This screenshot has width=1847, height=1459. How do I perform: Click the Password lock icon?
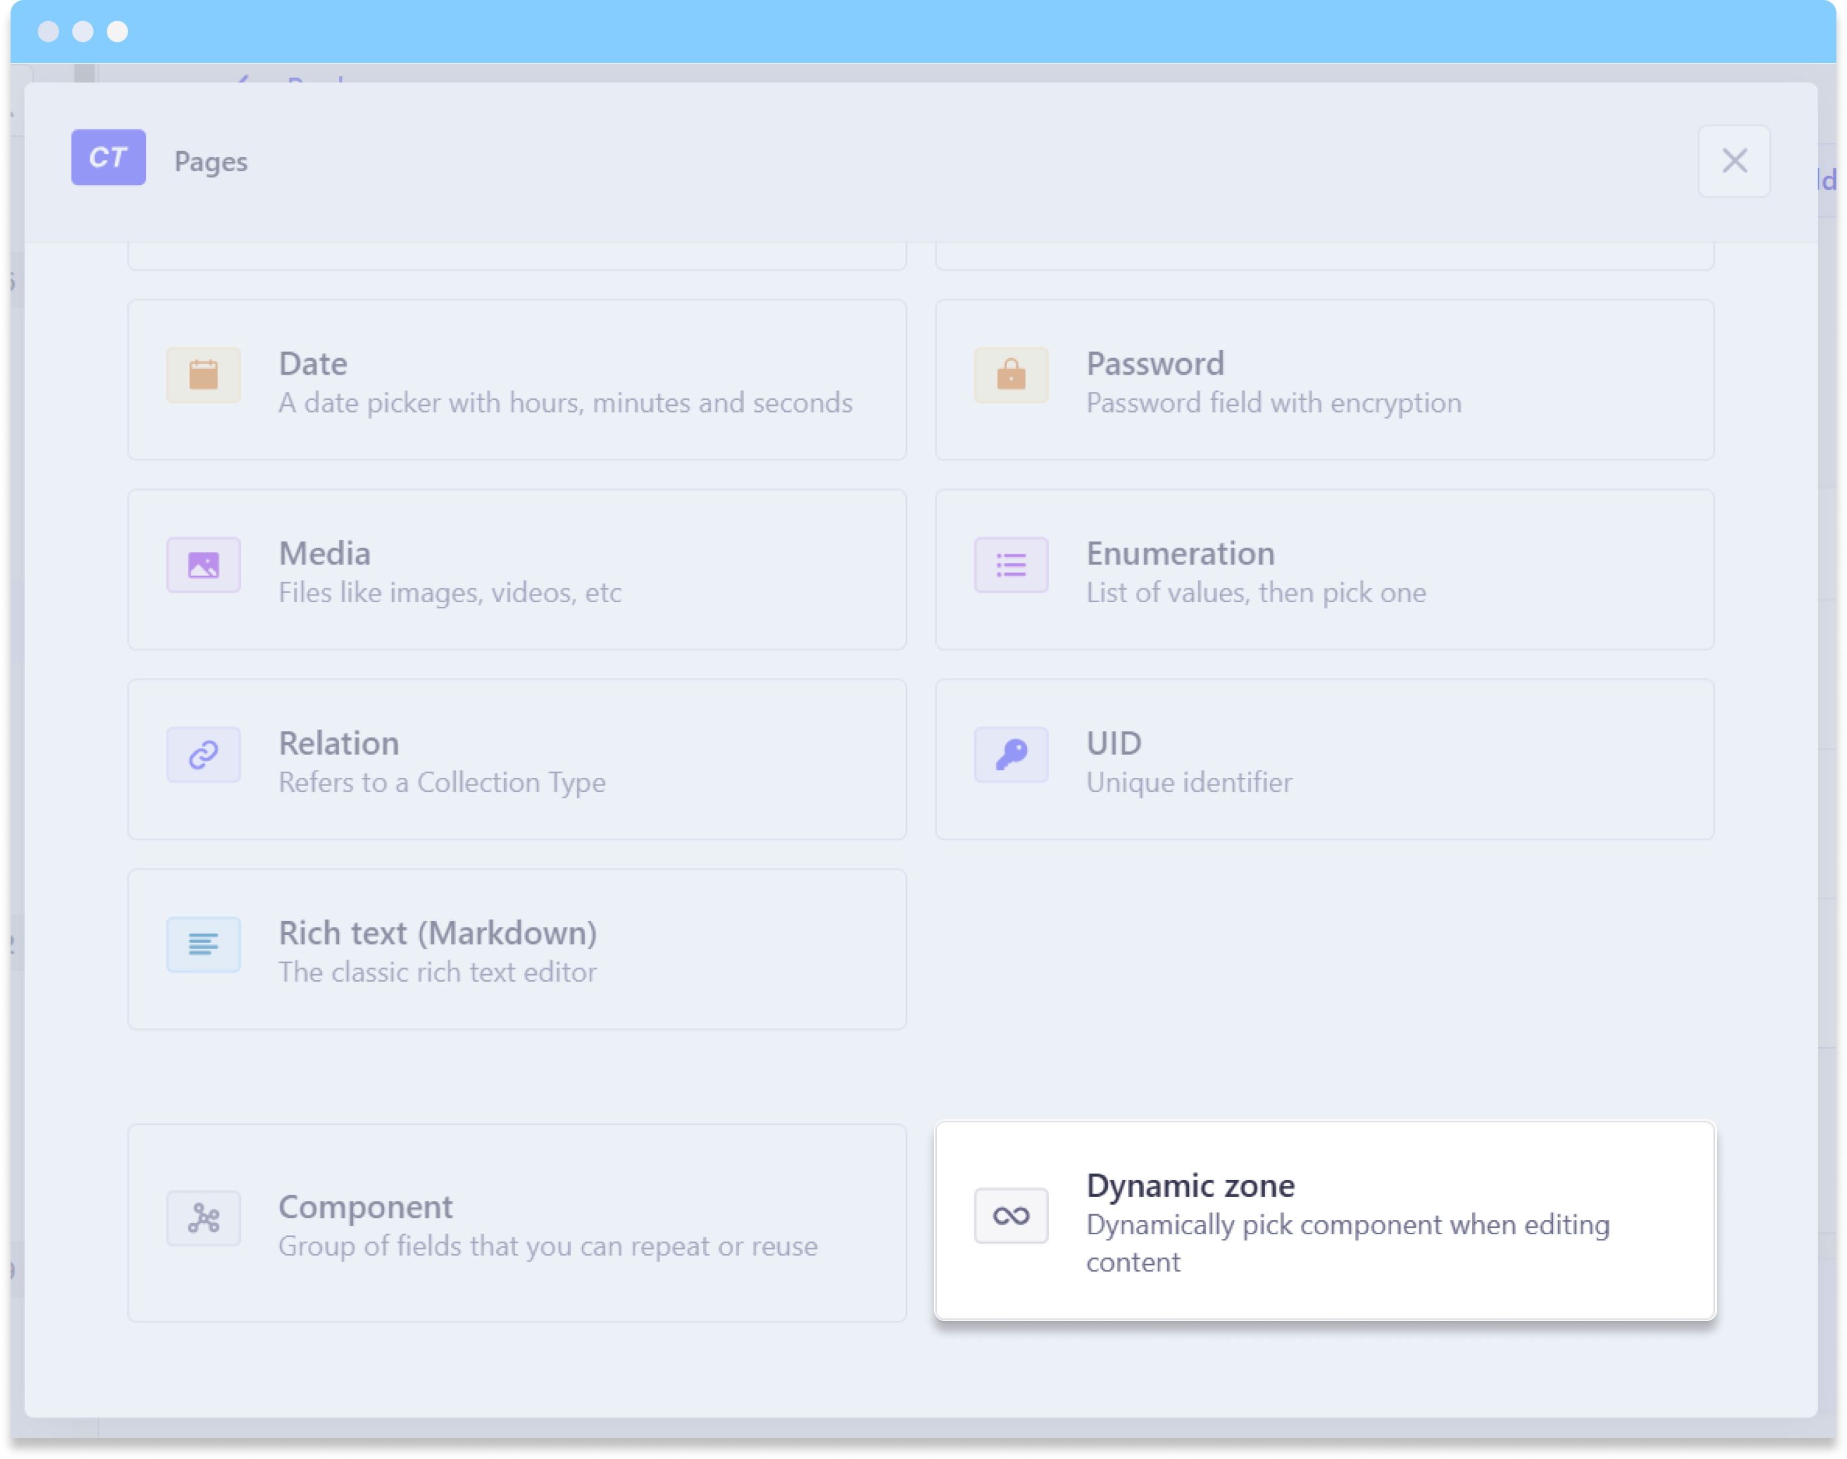pos(1010,375)
